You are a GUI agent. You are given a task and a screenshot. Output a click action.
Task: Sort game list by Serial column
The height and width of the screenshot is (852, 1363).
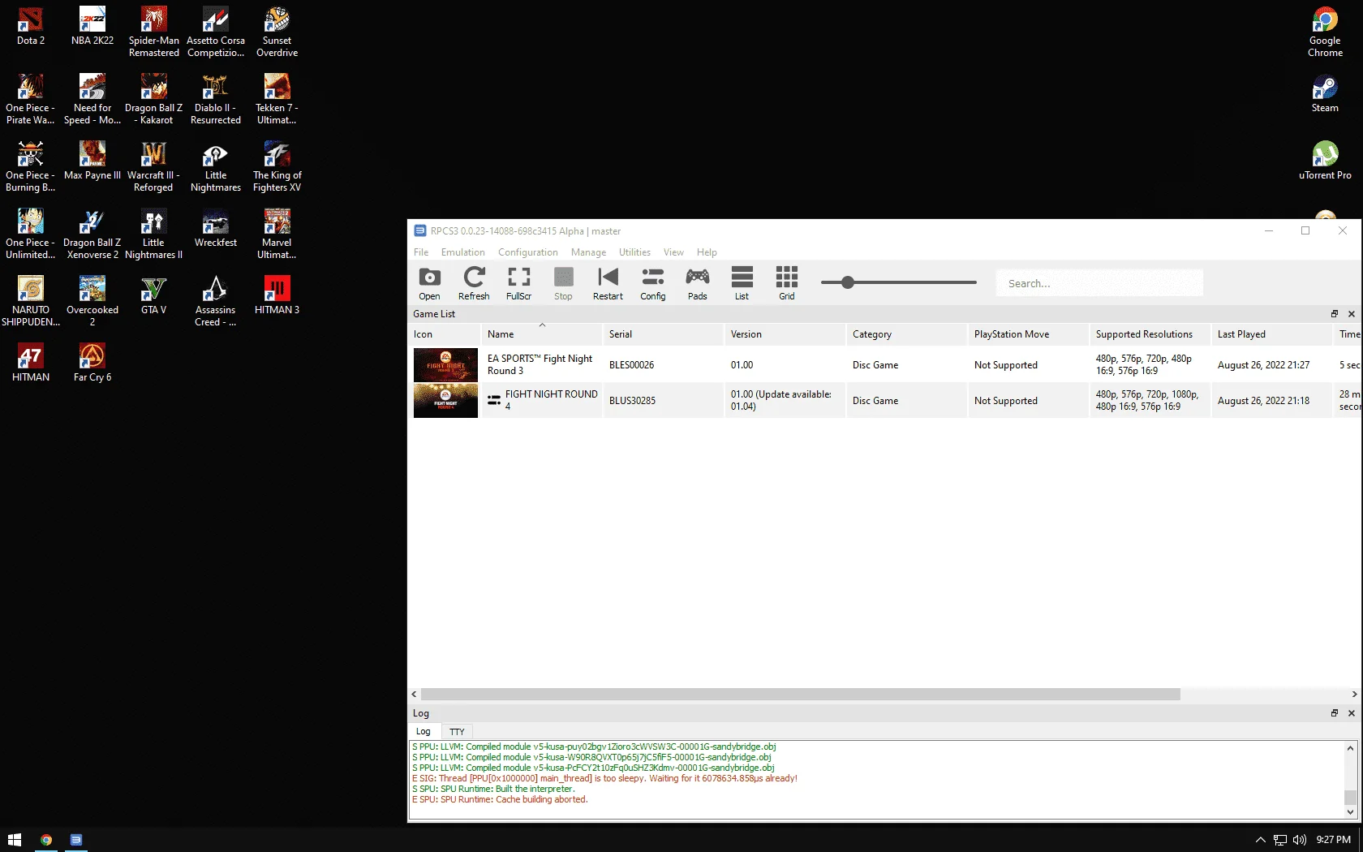(662, 334)
